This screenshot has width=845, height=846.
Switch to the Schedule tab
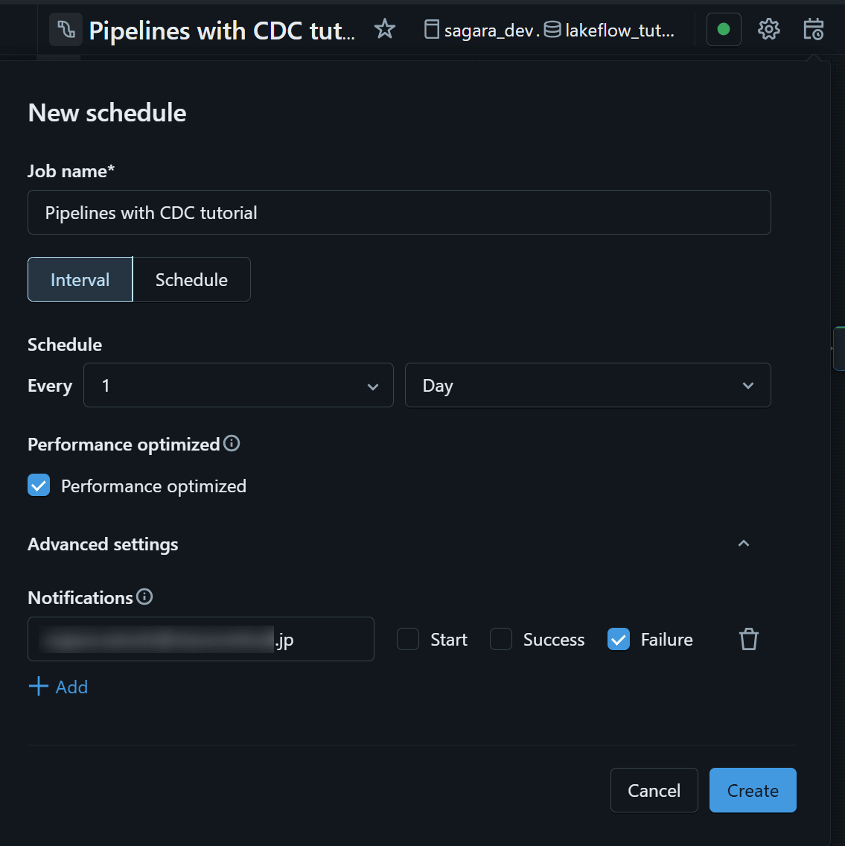click(191, 279)
